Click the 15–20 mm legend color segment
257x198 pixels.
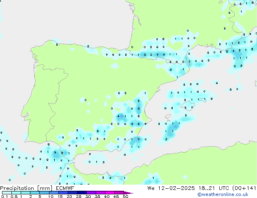(x=63, y=193)
